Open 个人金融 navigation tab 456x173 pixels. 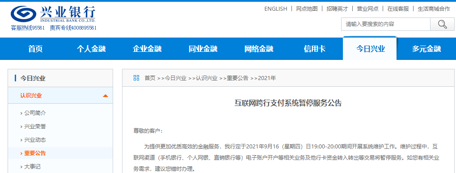91,49
